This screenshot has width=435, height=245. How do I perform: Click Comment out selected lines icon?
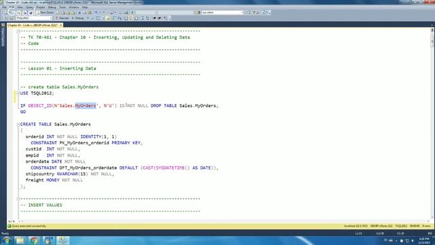pyautogui.click(x=143, y=18)
